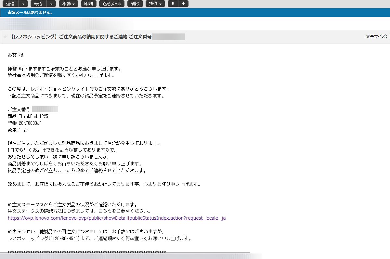Click the line starting お待たせしてしまい
The height and width of the screenshot is (259, 390).
click(x=59, y=157)
